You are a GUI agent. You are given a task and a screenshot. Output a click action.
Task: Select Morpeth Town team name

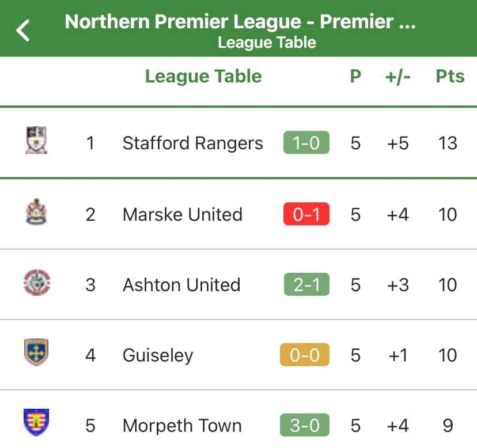(182, 426)
